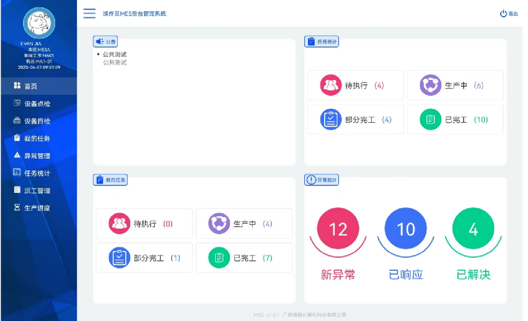Screen dimensions: 528x321
Task: Click the 公告 megaphone icon
Action: pos(100,42)
